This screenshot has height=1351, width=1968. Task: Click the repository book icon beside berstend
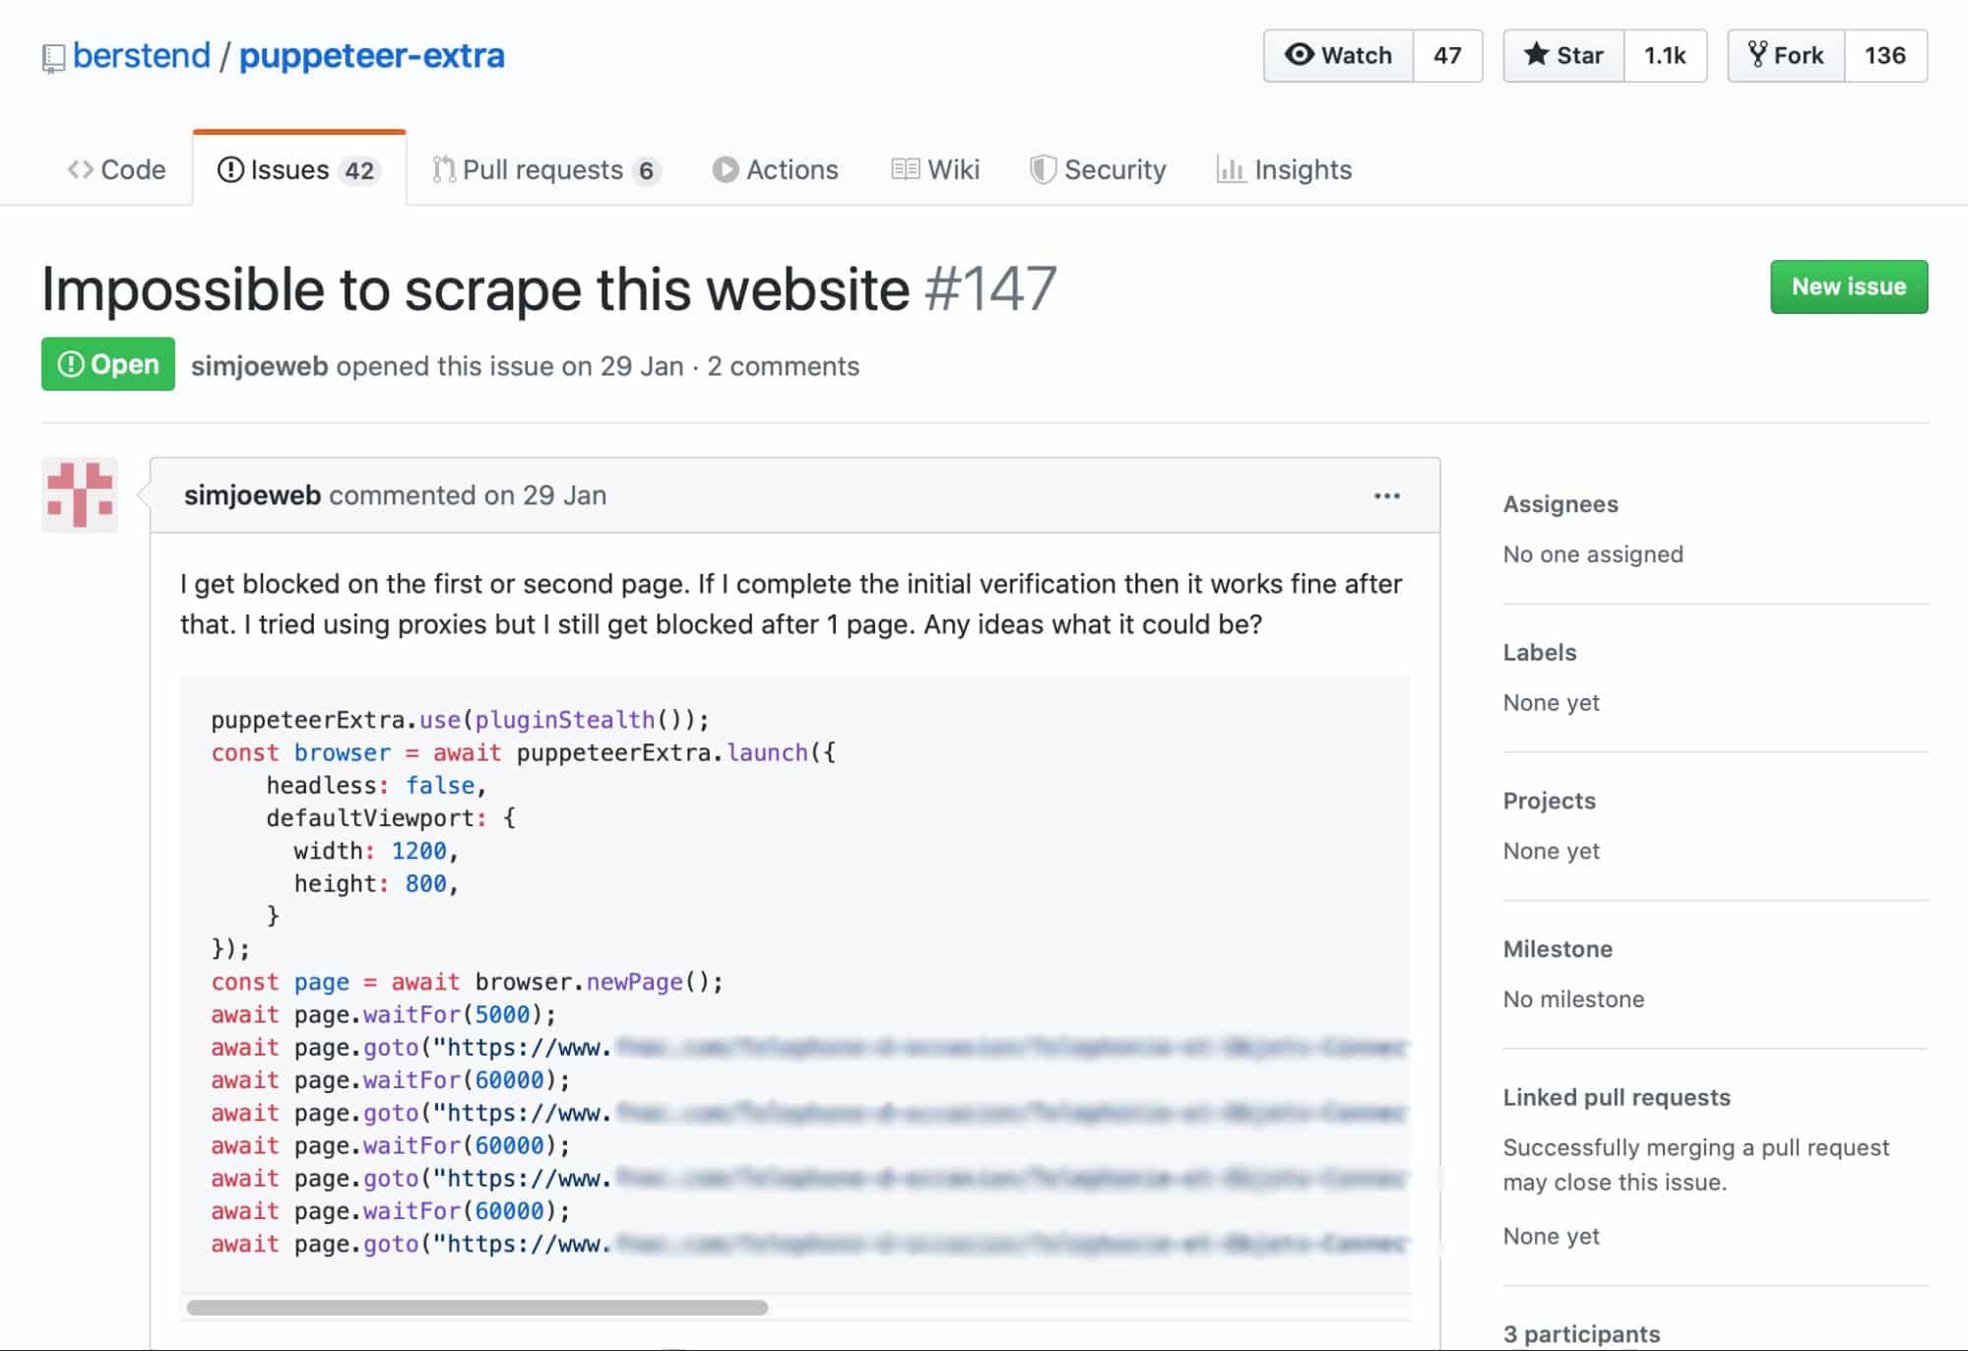point(53,58)
